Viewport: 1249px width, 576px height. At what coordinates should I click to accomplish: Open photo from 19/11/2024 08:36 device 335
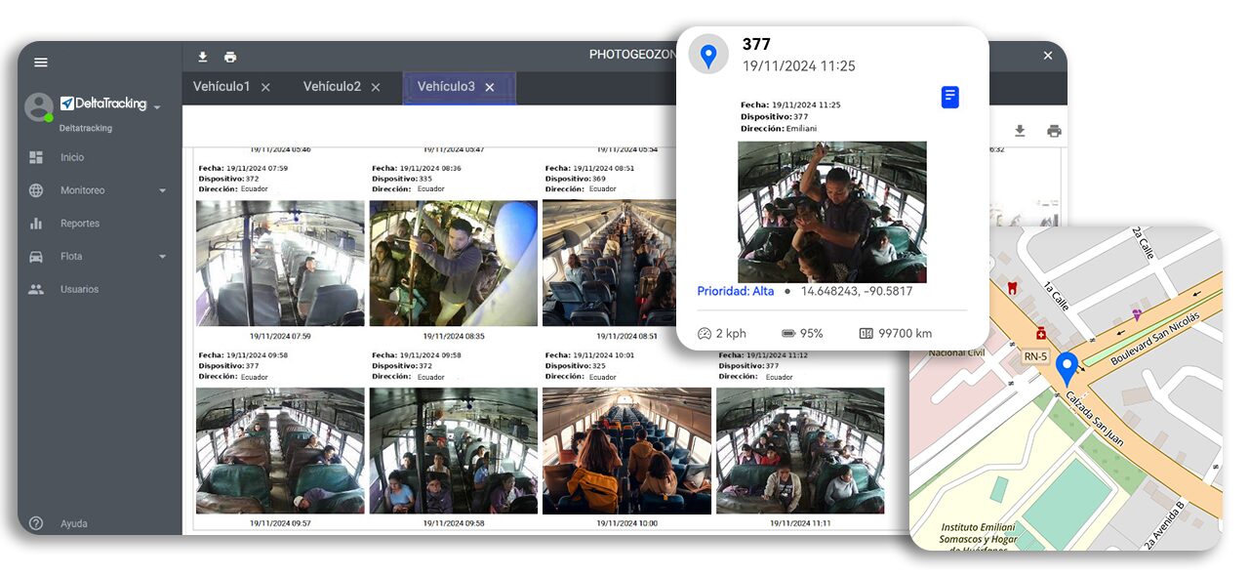click(454, 264)
